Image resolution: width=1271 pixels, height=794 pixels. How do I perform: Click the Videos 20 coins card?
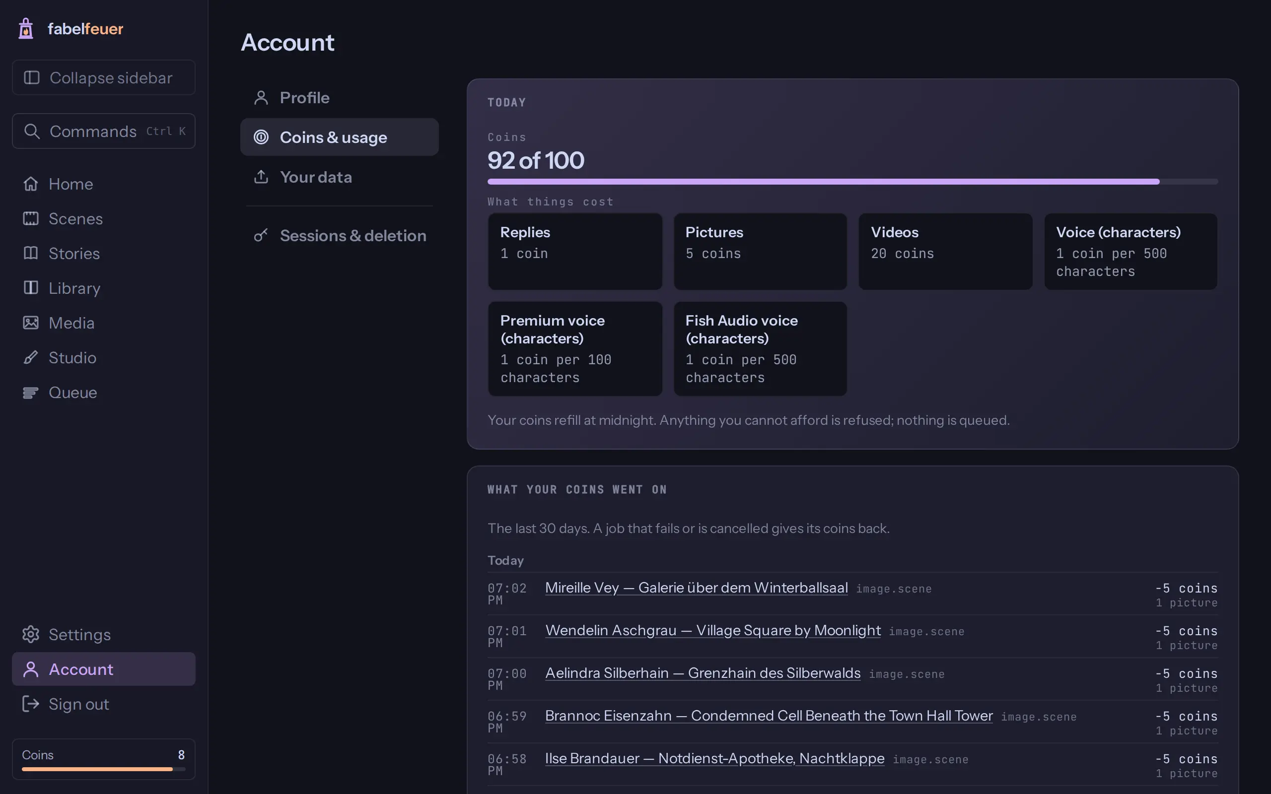click(945, 252)
